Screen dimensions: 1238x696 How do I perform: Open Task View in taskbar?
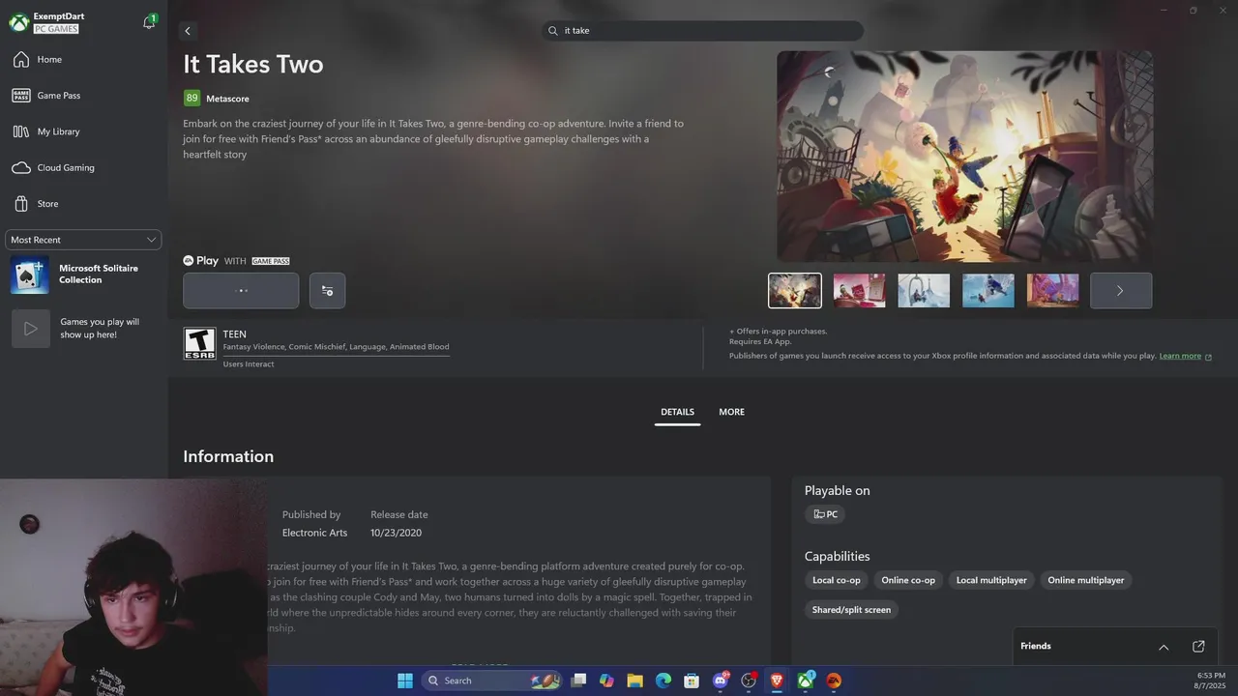tap(578, 681)
